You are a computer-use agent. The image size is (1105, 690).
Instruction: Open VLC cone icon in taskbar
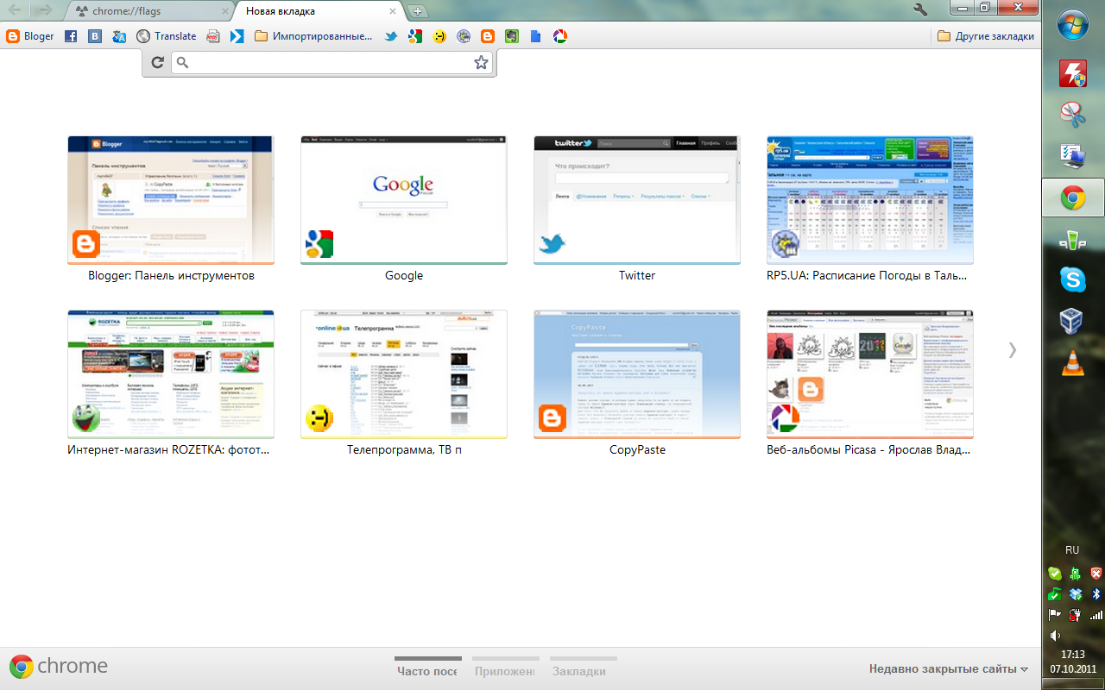[1073, 362]
